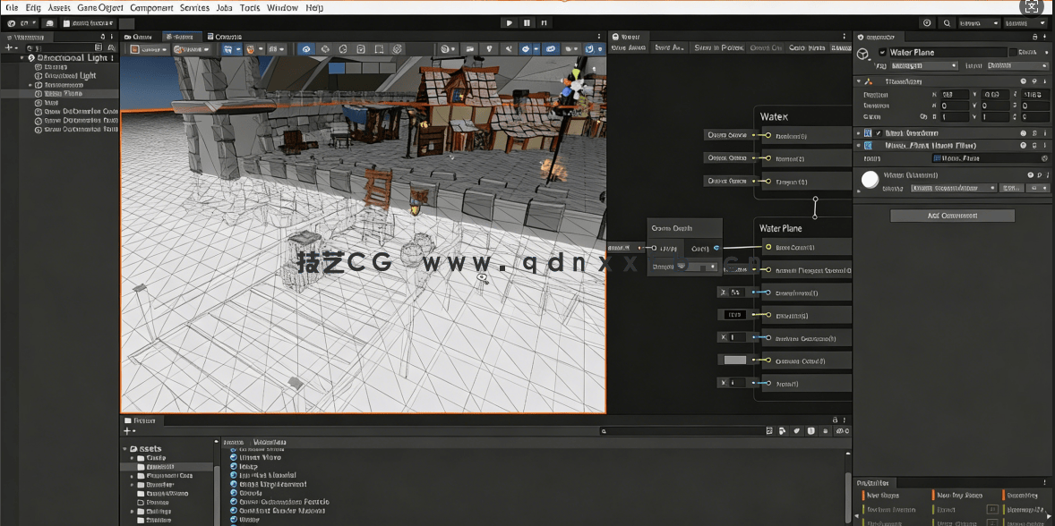The height and width of the screenshot is (526, 1055).
Task: Toggle the Mesh Renderer enabled checkbox
Action: pos(878,133)
